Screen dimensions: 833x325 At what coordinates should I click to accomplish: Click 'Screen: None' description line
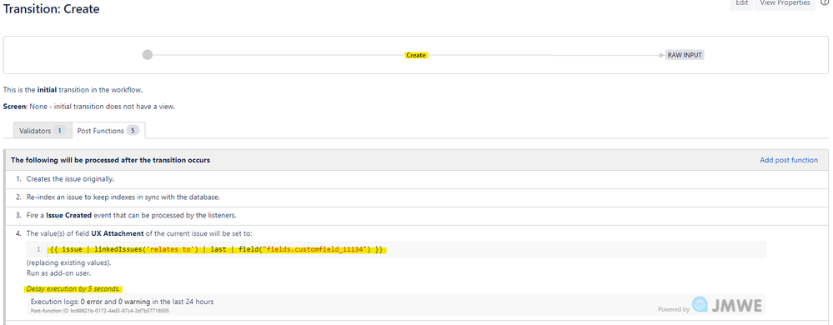tap(89, 107)
